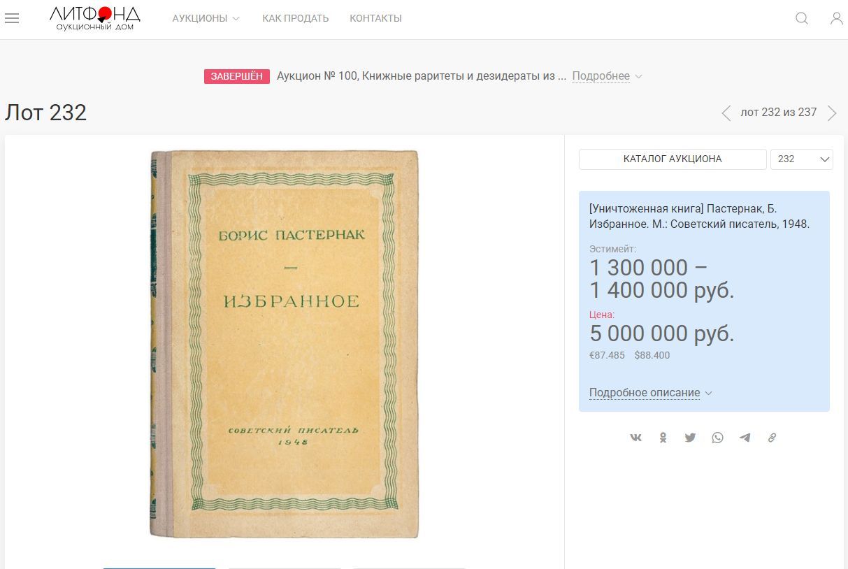This screenshot has height=569, width=848.
Task: Click the Pasternak book cover image
Action: pyautogui.click(x=285, y=344)
